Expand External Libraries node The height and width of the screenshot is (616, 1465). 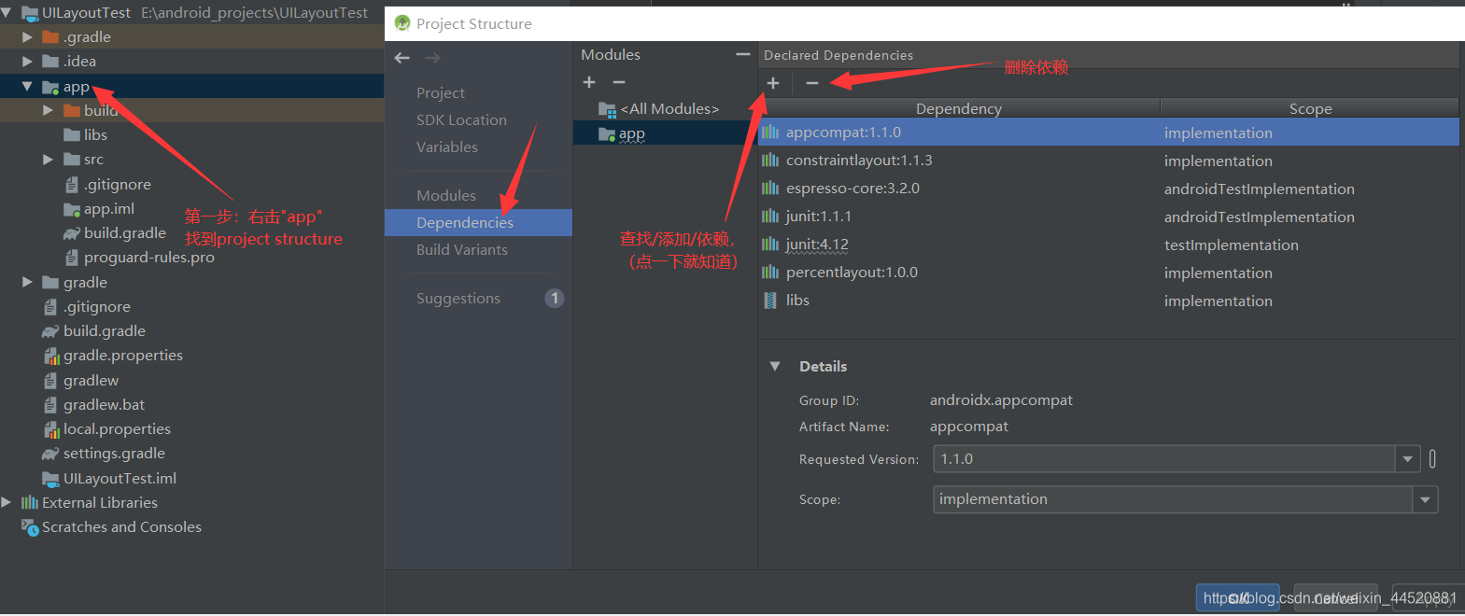[x=7, y=502]
